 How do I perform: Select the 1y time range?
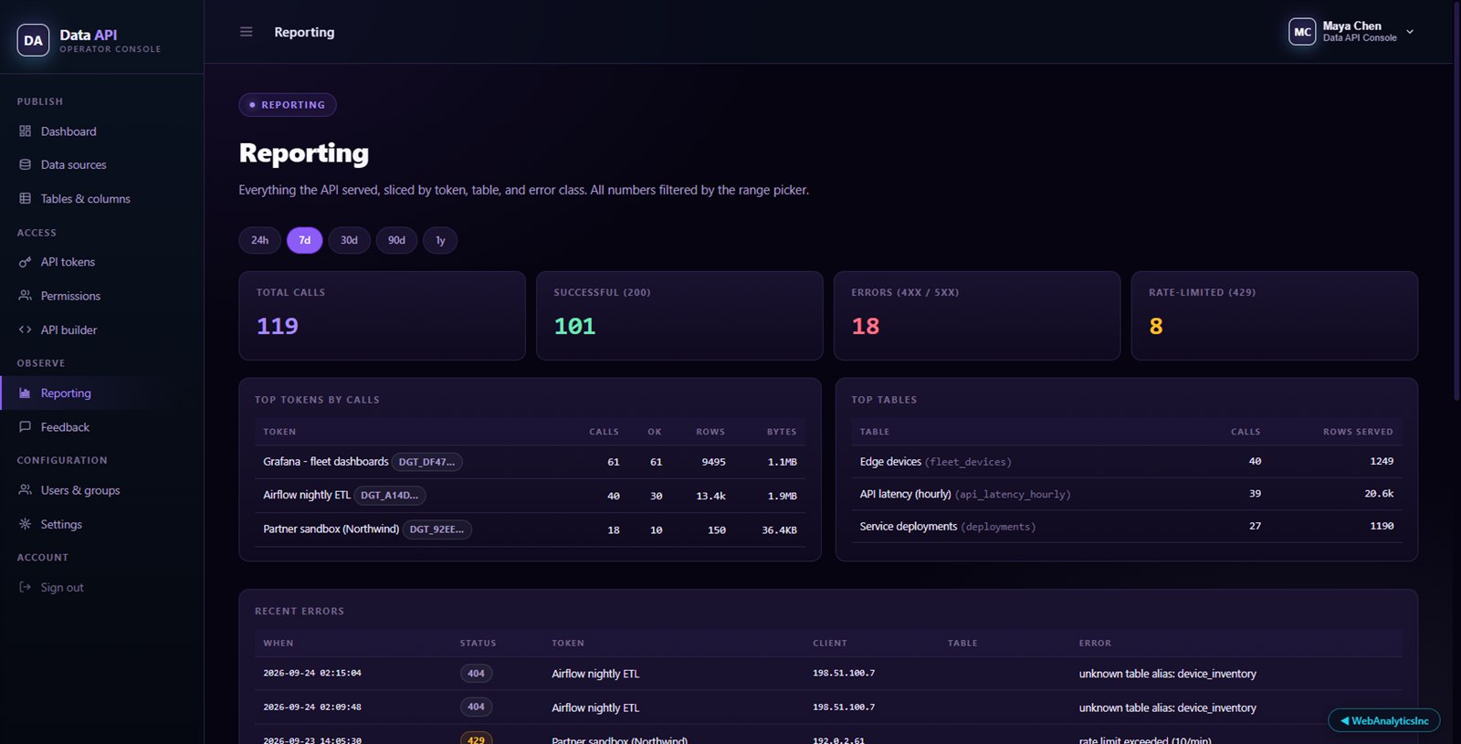(440, 240)
